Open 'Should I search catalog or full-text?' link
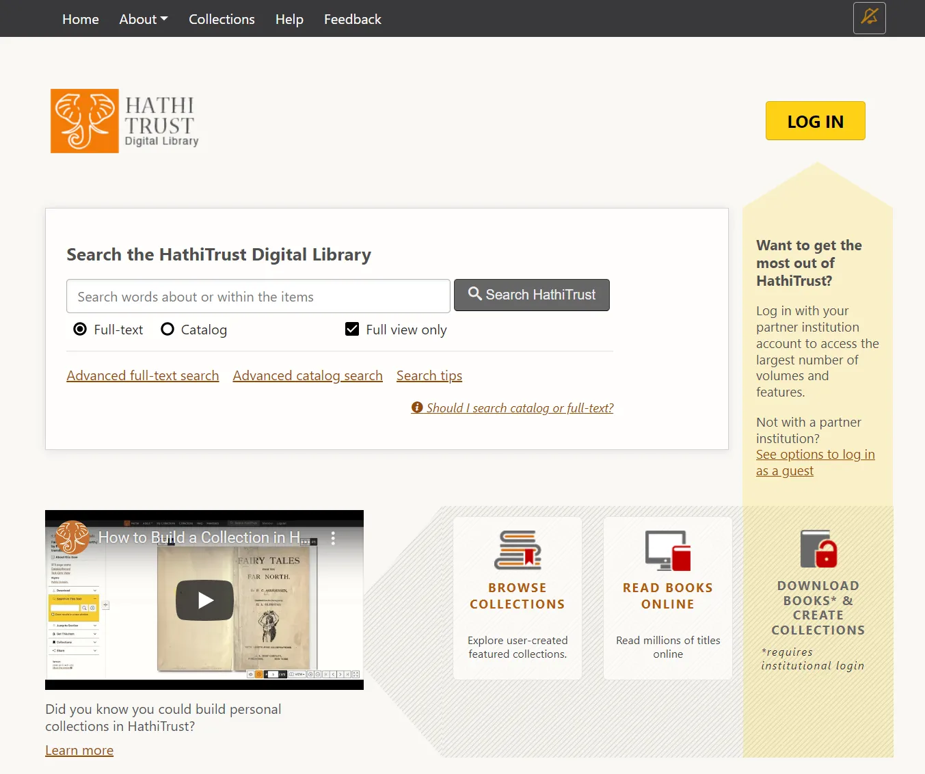The image size is (925, 774). point(513,408)
